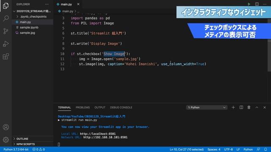The height and width of the screenshot is (152, 271).
Task: Open the Explorer view in activity bar
Action: click(6, 5)
